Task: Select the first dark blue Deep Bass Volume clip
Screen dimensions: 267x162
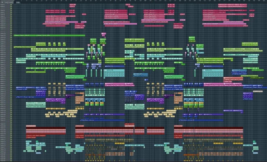Action: coord(102,120)
